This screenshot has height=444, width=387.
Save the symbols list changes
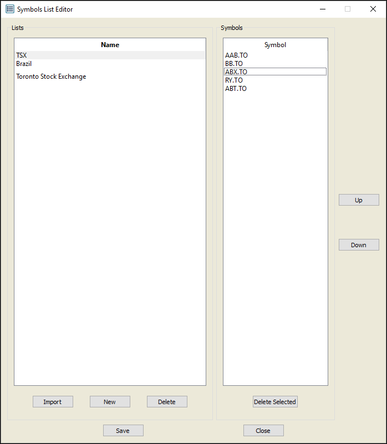coord(123,431)
